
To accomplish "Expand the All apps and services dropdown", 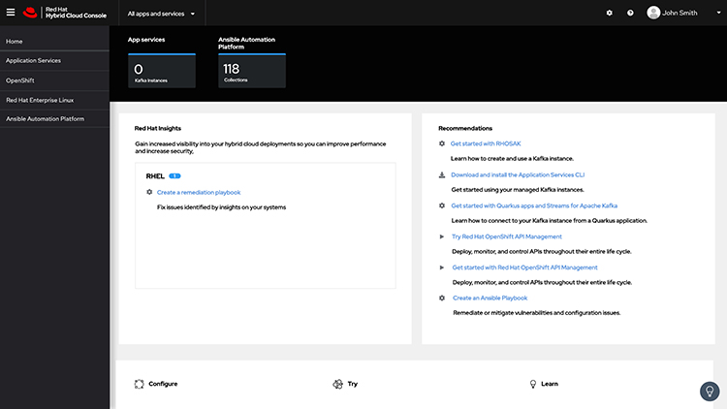I will pyautogui.click(x=161, y=14).
